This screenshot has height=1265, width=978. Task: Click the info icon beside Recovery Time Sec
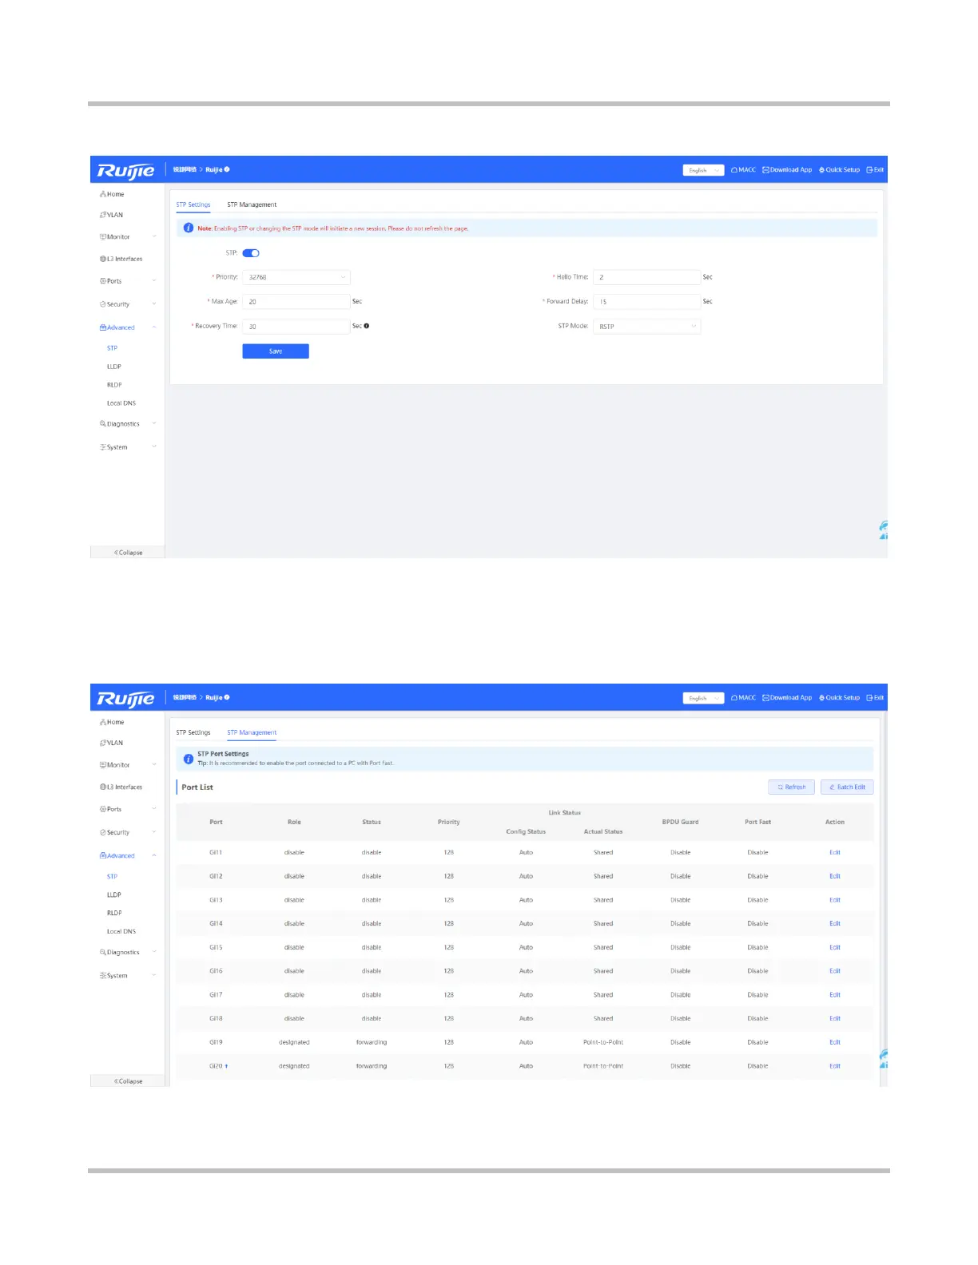click(x=367, y=326)
